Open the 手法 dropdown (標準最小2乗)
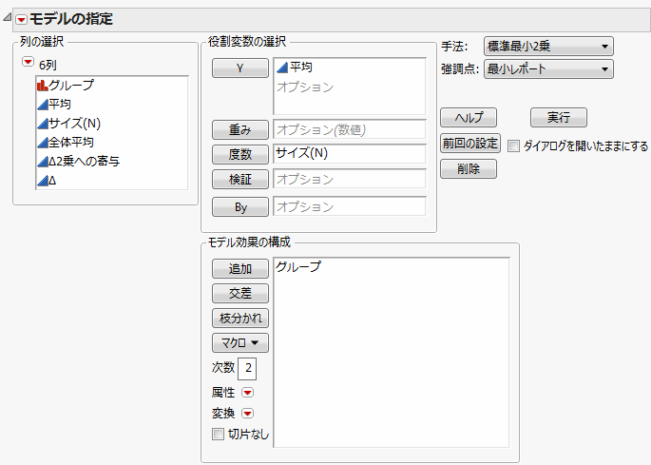This screenshot has height=465, width=651. [x=548, y=46]
